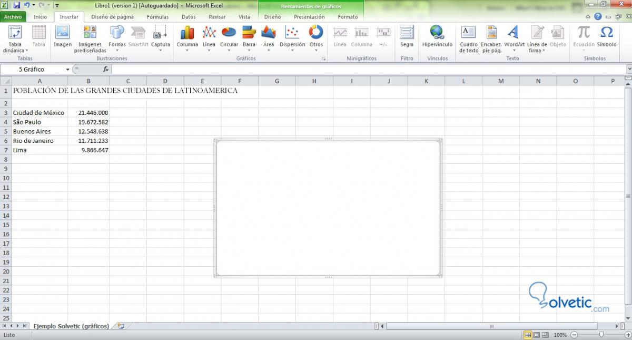This screenshot has width=632, height=340.
Task: Select cell containing Ciudad de México
Action: [39, 113]
